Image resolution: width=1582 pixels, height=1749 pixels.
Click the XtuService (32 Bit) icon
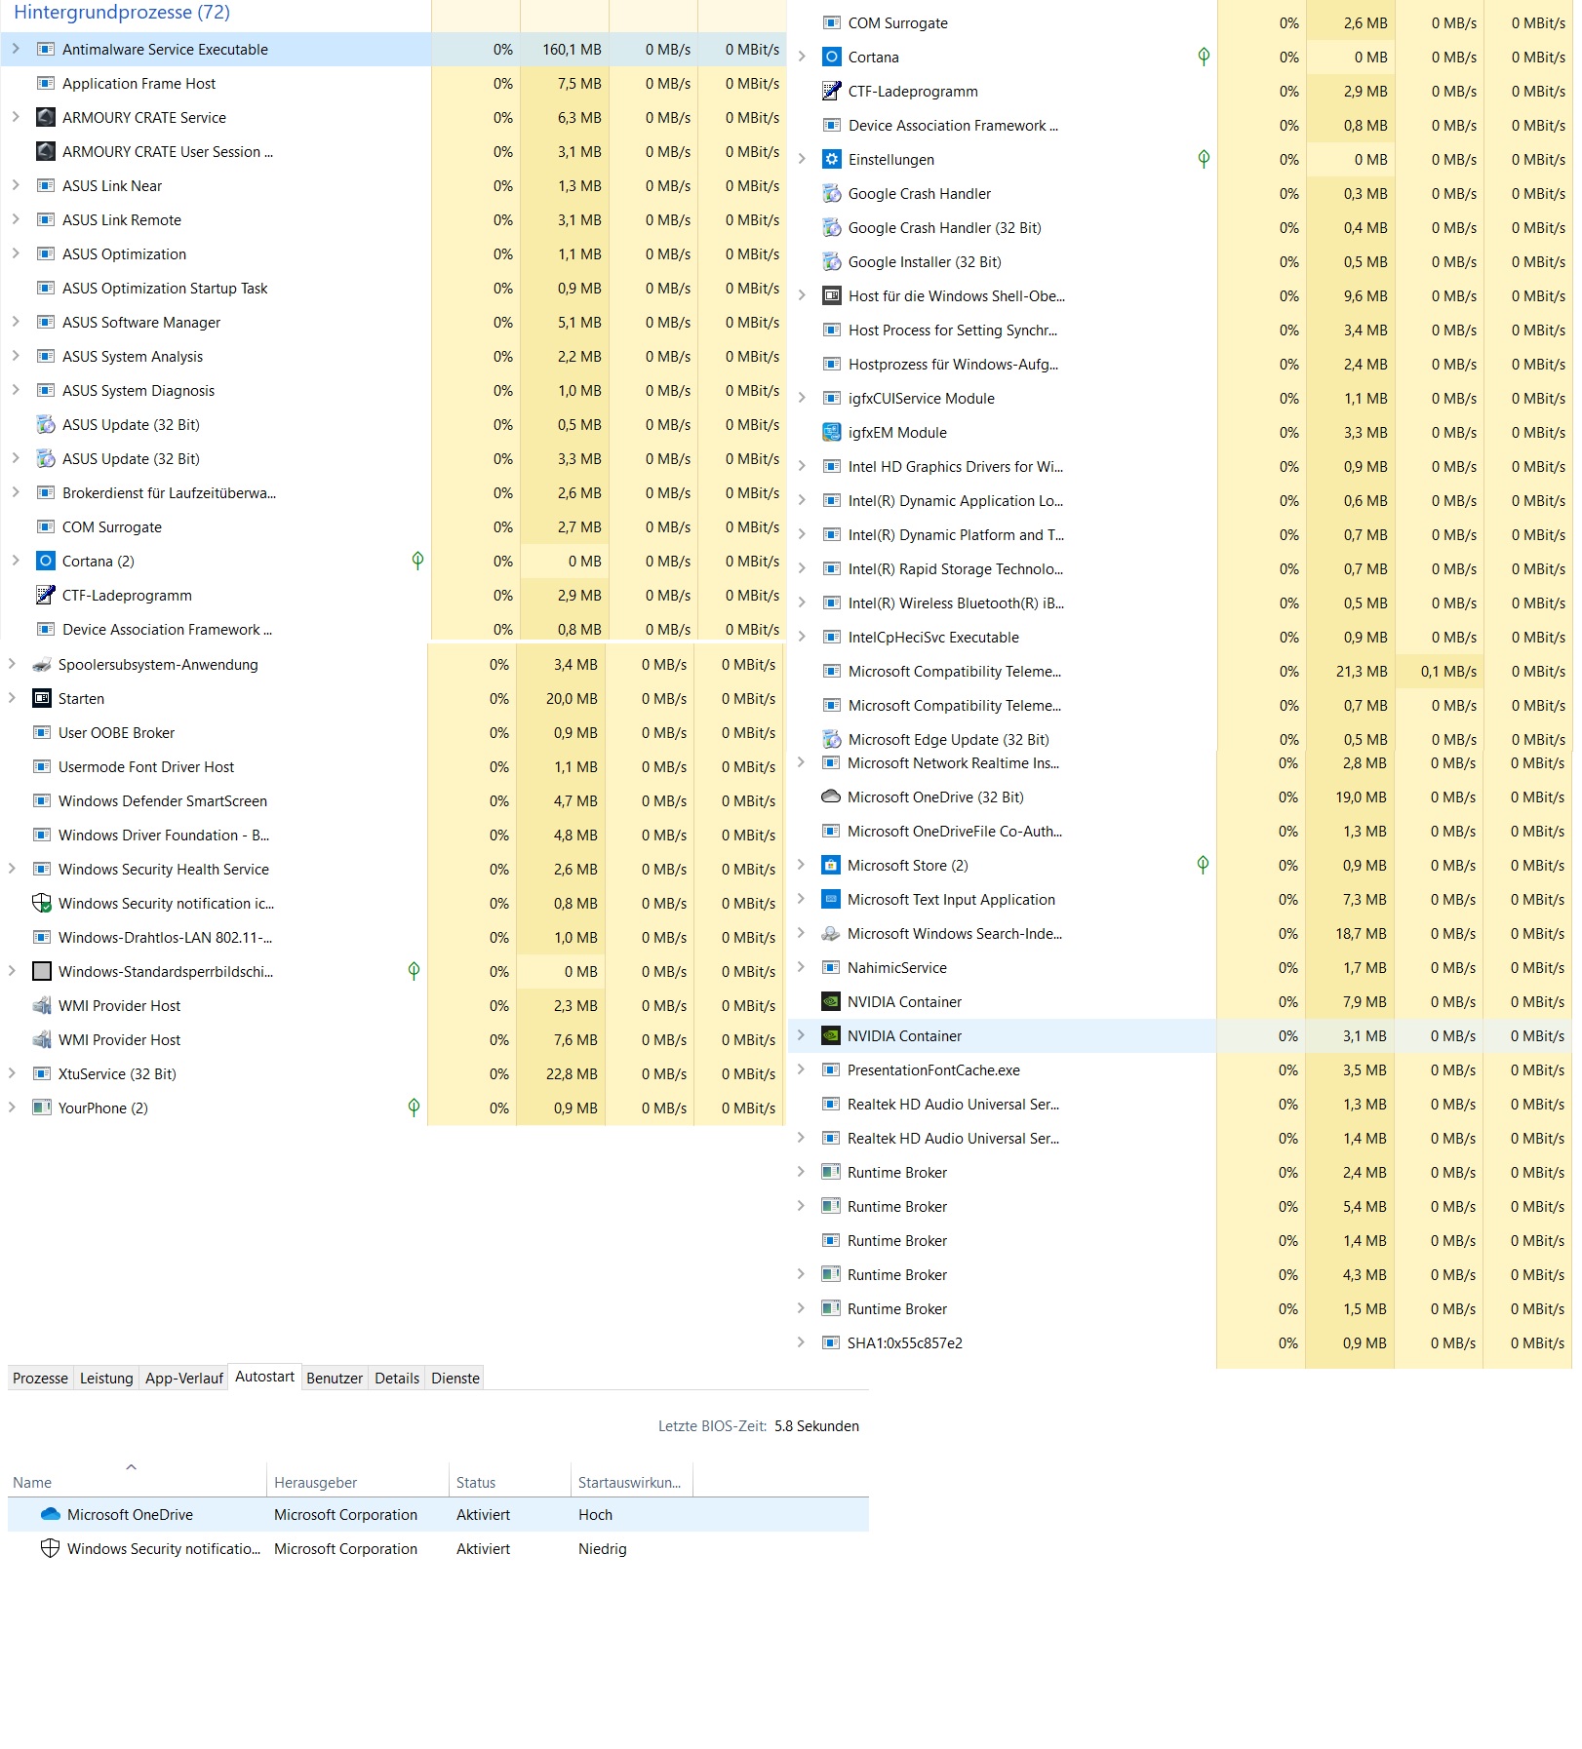tap(41, 1074)
